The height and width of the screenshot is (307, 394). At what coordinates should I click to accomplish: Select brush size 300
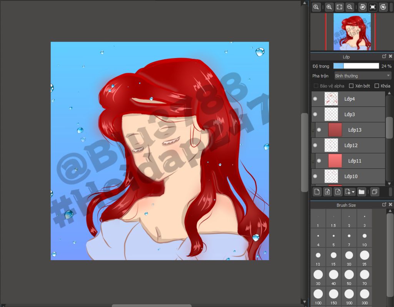(364, 296)
